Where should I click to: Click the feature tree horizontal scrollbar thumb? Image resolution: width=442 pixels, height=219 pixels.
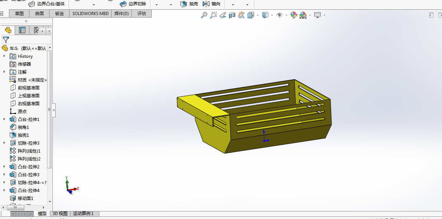point(15,208)
